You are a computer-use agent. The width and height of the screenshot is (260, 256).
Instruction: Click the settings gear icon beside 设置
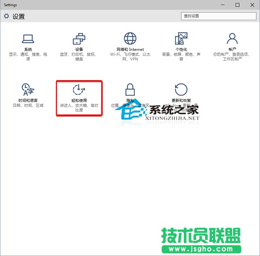pyautogui.click(x=6, y=16)
